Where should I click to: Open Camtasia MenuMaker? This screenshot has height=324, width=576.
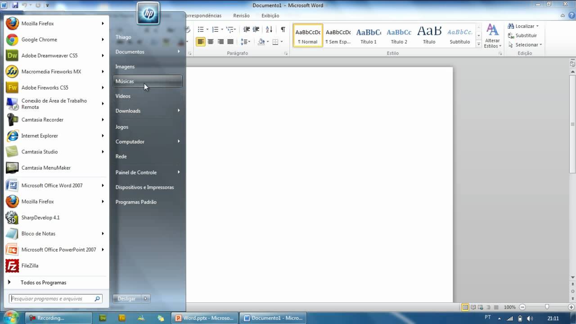(56, 168)
